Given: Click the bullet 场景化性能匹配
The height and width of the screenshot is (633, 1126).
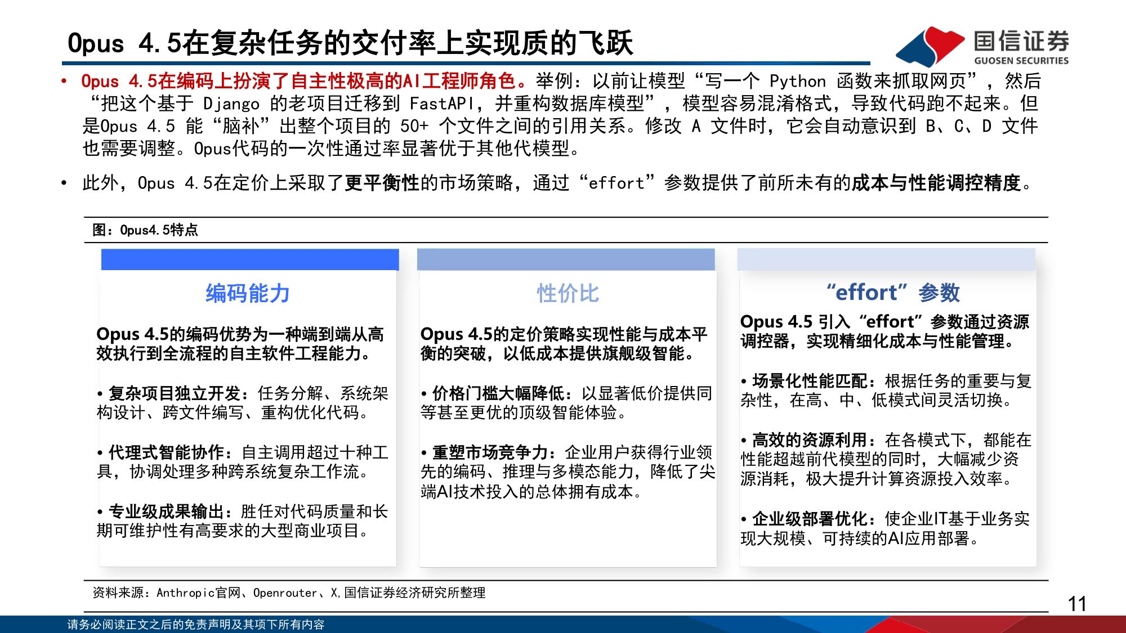Looking at the screenshot, I should point(886,390).
